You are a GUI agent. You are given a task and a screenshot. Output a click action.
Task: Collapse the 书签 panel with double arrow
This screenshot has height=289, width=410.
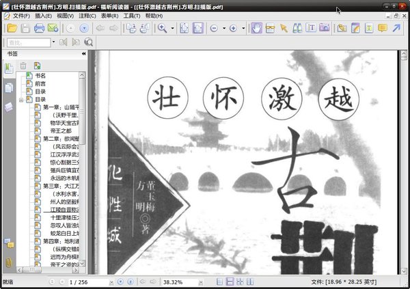[x=83, y=53]
